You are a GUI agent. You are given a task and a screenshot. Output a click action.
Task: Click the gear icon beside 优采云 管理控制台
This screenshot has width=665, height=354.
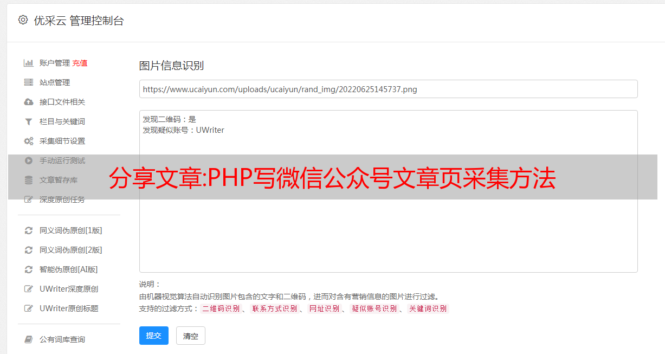(x=23, y=20)
